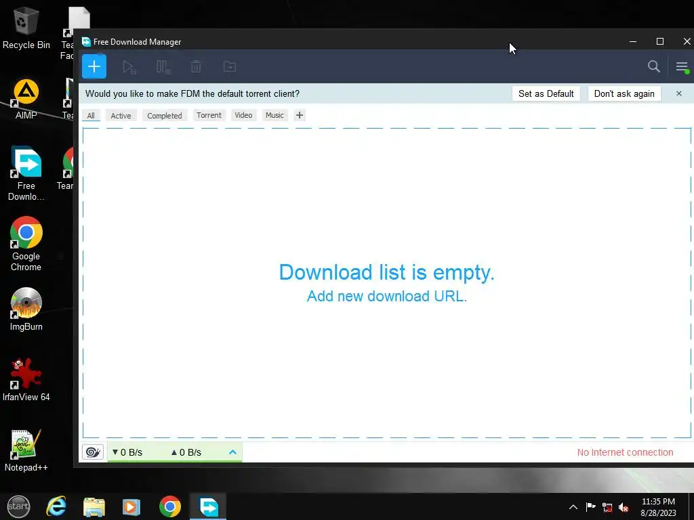Viewport: 694px width, 520px height.
Task: Open the FDM hamburger main menu
Action: click(682, 67)
